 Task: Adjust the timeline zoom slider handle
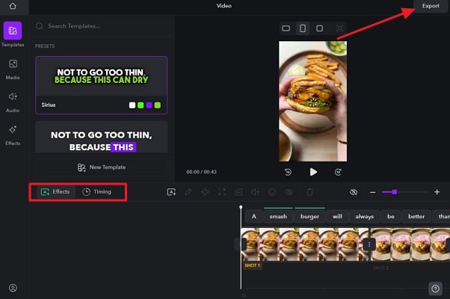pyautogui.click(x=395, y=192)
